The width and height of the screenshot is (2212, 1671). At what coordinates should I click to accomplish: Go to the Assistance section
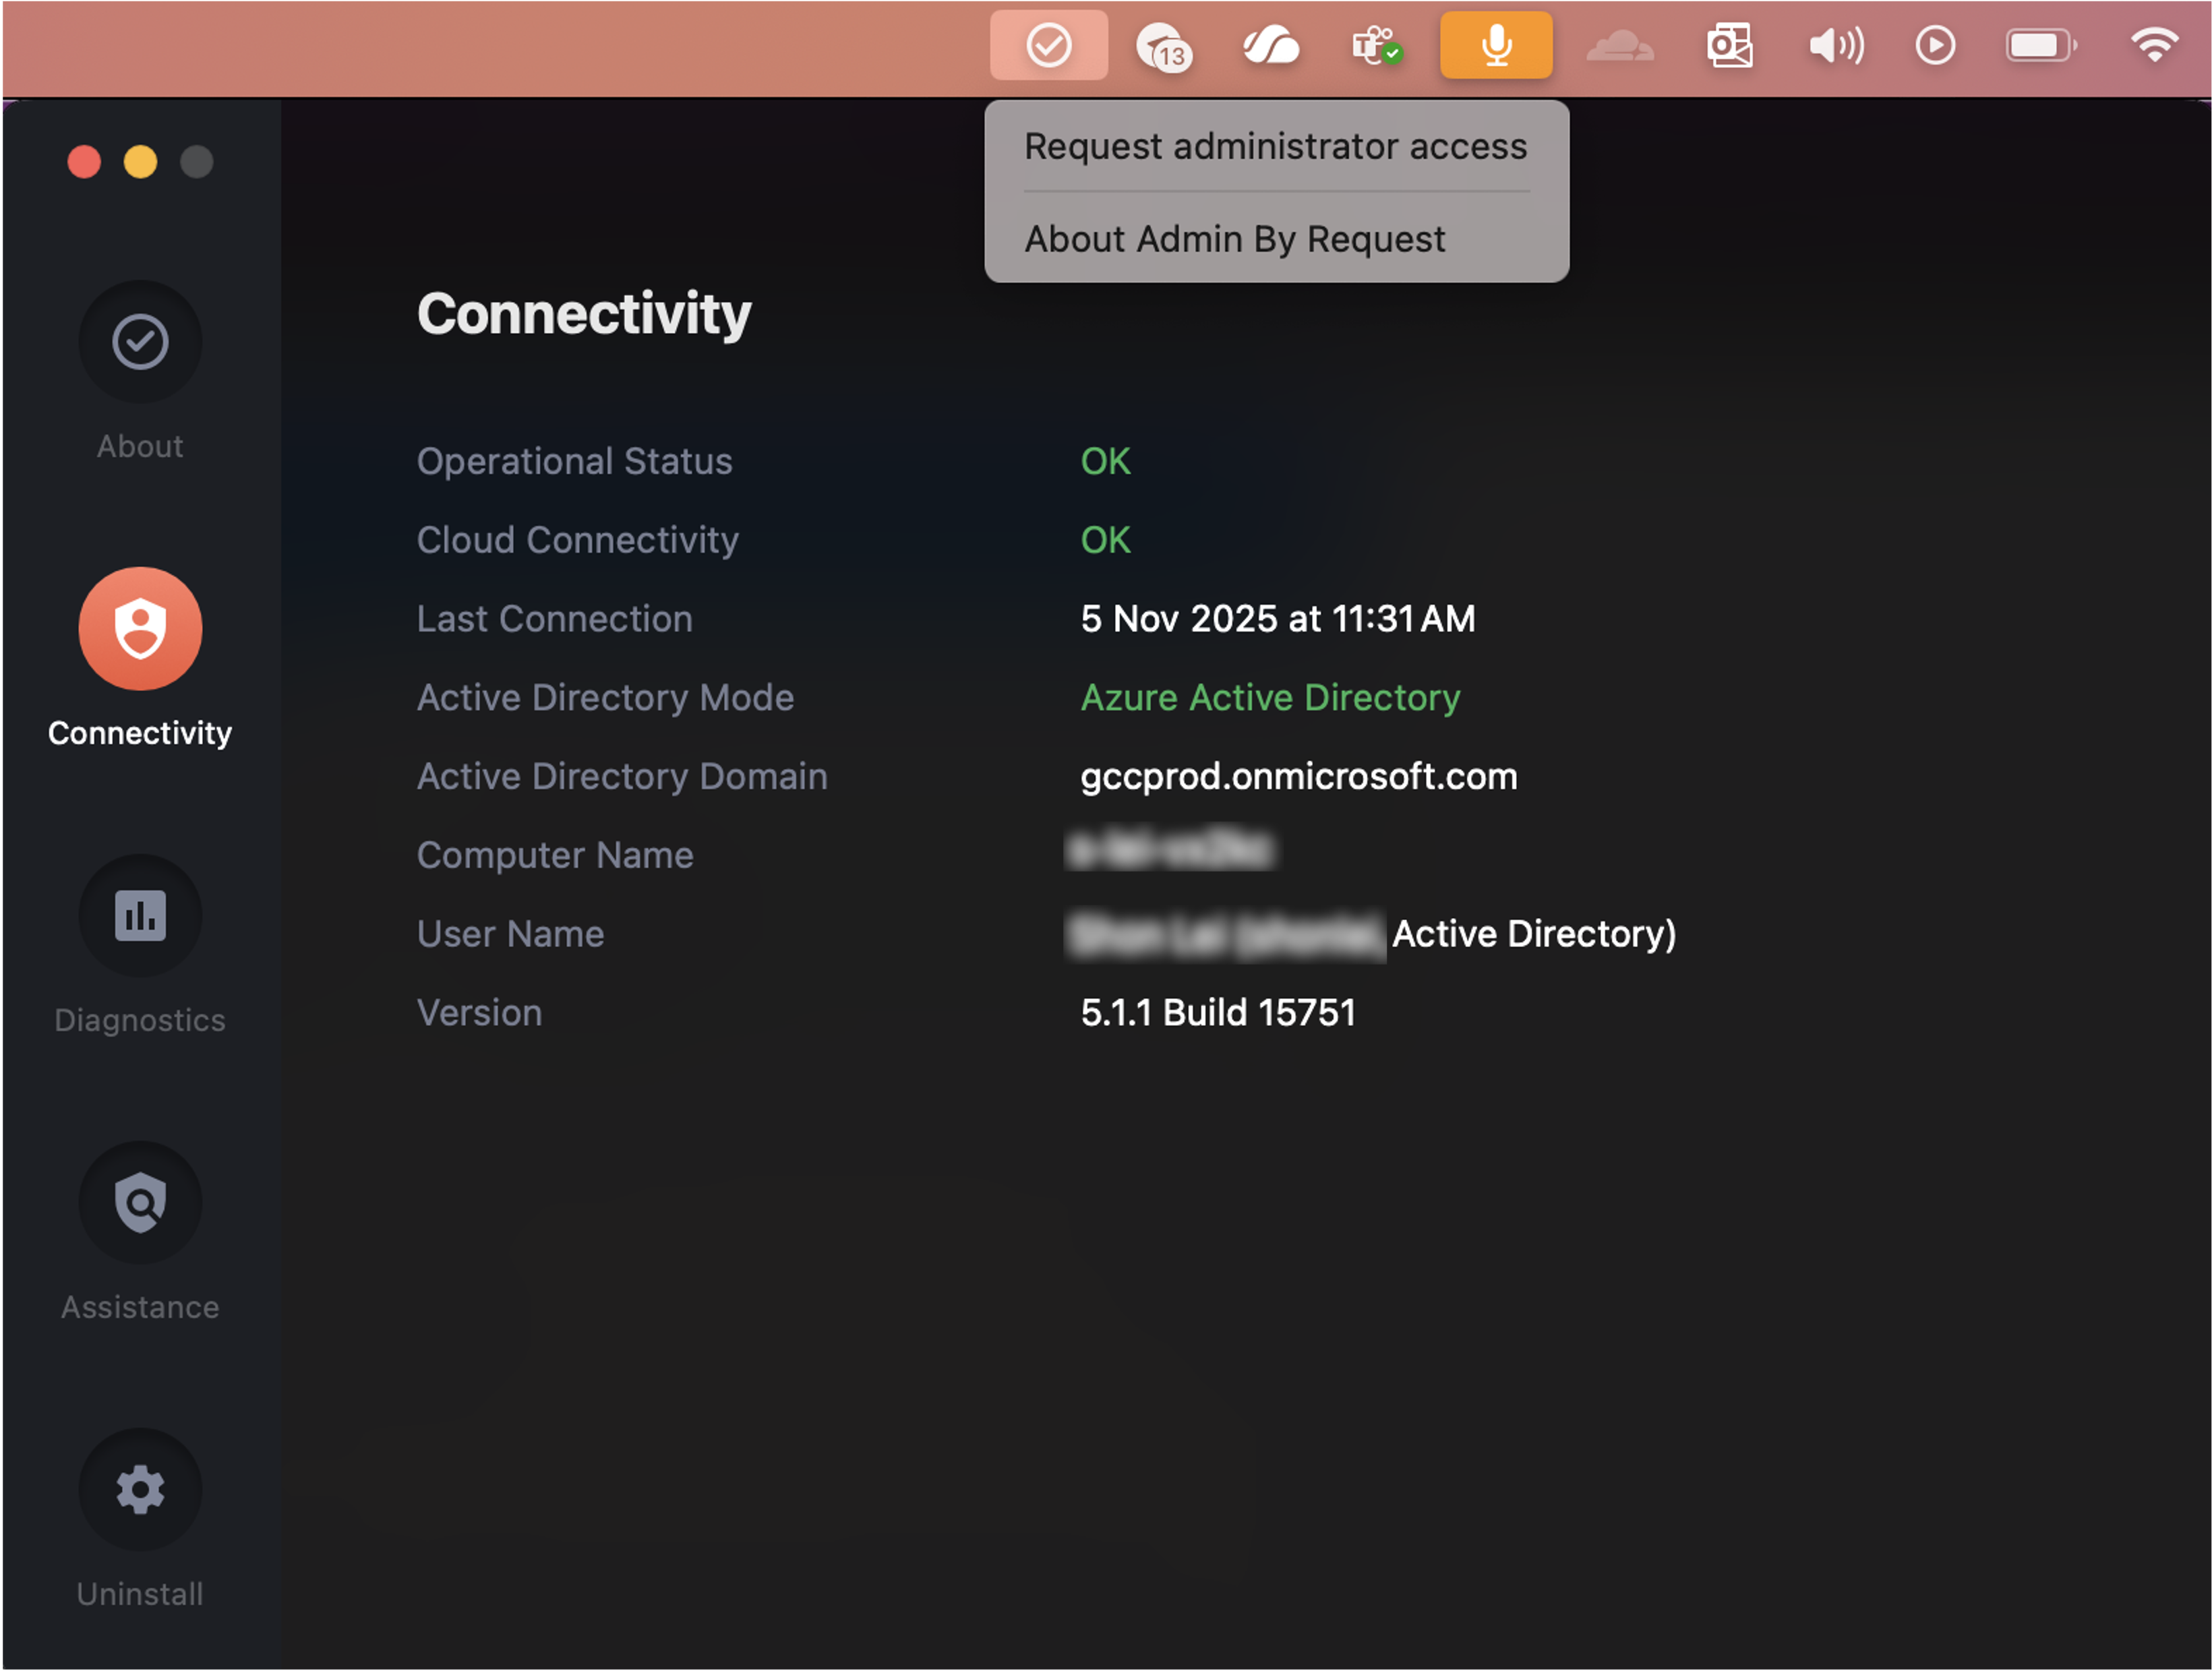tap(140, 1203)
